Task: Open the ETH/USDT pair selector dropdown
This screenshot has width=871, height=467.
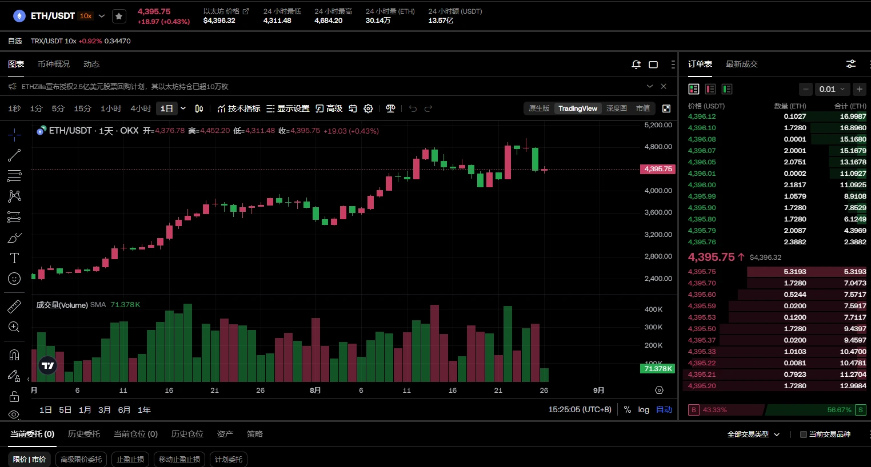Action: (102, 16)
